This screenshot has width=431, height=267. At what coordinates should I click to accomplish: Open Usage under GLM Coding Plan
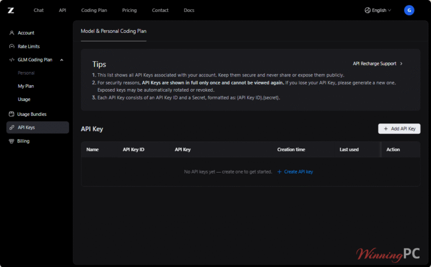coord(24,99)
